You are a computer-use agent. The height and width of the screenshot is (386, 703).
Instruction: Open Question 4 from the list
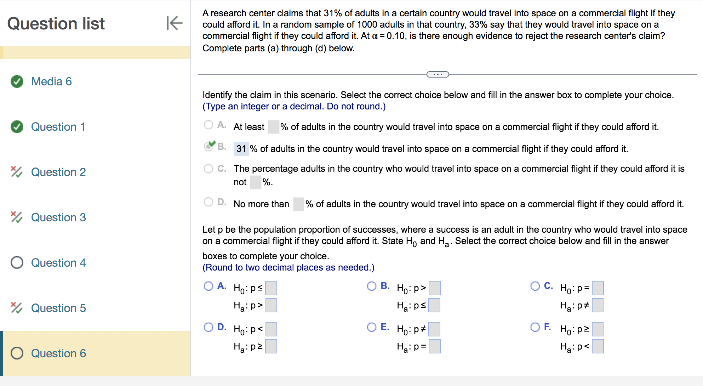coord(58,262)
